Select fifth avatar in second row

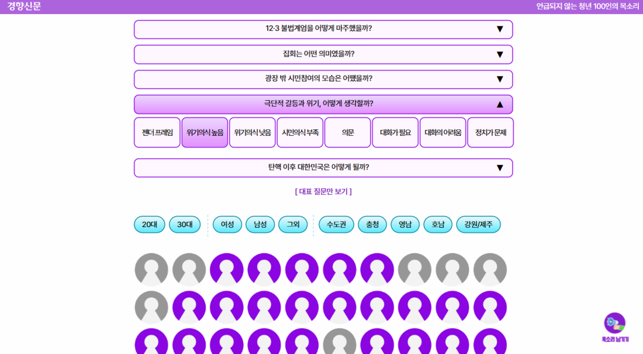(302, 307)
